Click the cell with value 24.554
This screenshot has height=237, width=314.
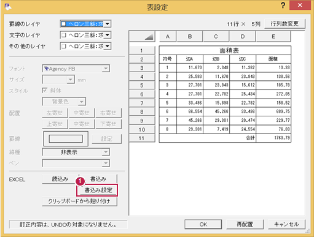(243, 129)
